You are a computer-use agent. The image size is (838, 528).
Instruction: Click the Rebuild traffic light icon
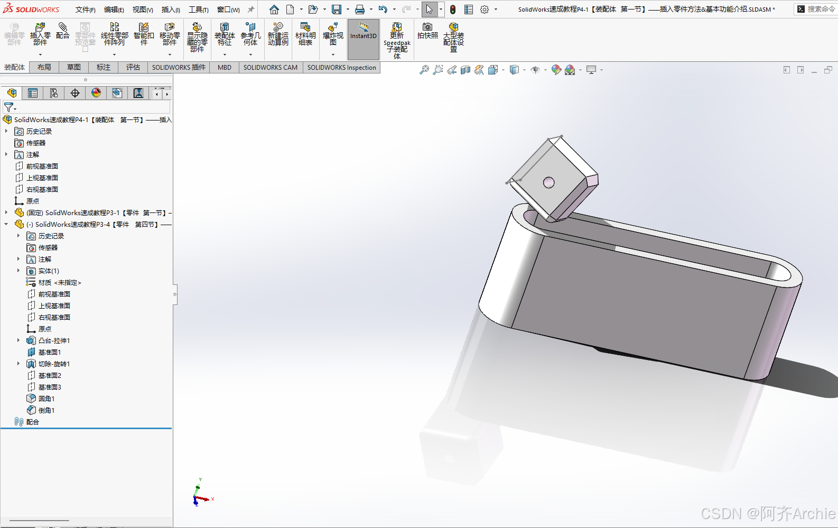(x=453, y=10)
